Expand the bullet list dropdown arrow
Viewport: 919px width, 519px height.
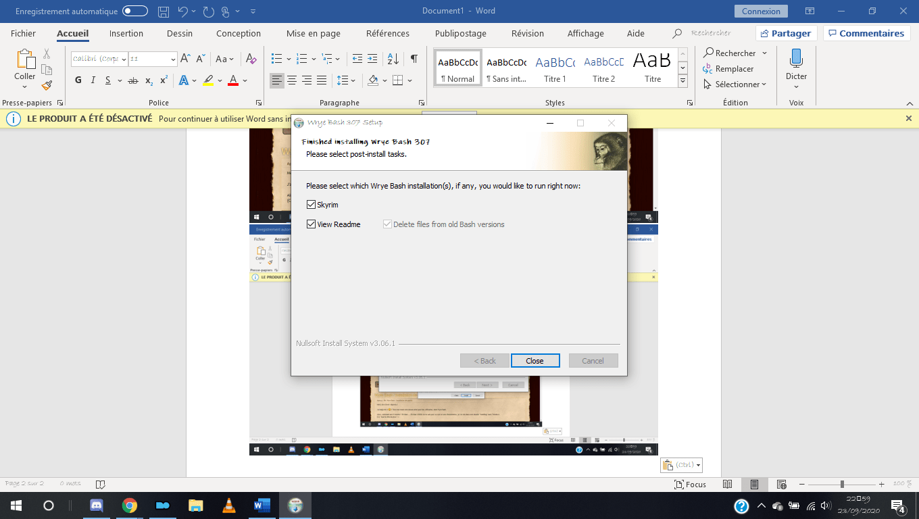289,59
